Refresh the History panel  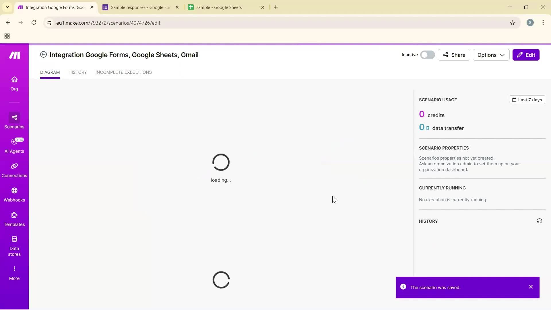point(540,221)
